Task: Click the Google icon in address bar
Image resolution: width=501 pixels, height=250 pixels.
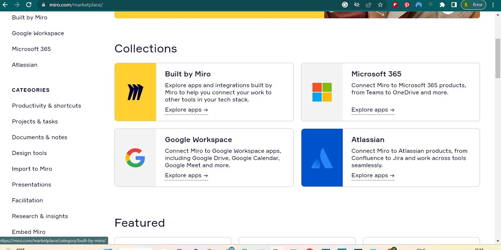Action: point(345,5)
